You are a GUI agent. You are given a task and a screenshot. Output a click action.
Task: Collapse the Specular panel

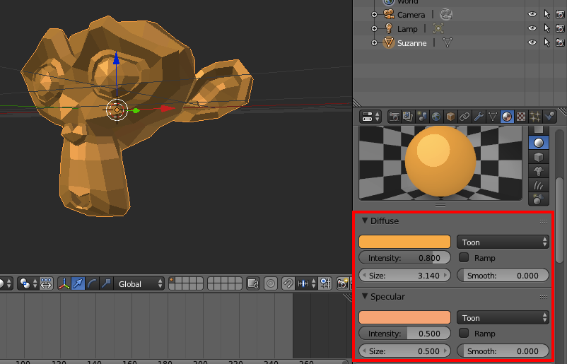click(365, 296)
